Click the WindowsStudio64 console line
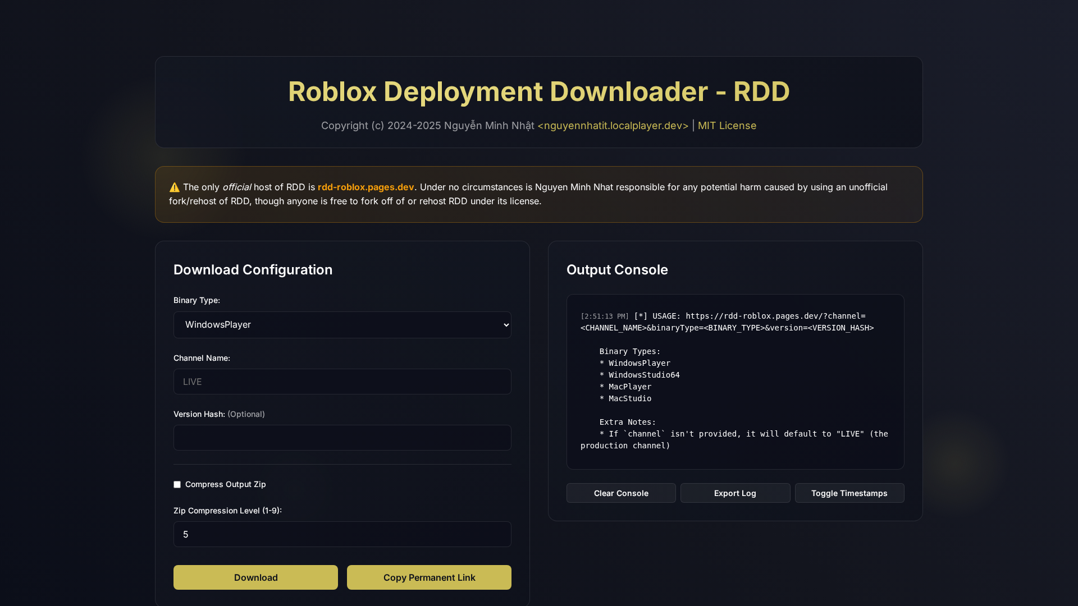The image size is (1078, 606). (640, 375)
